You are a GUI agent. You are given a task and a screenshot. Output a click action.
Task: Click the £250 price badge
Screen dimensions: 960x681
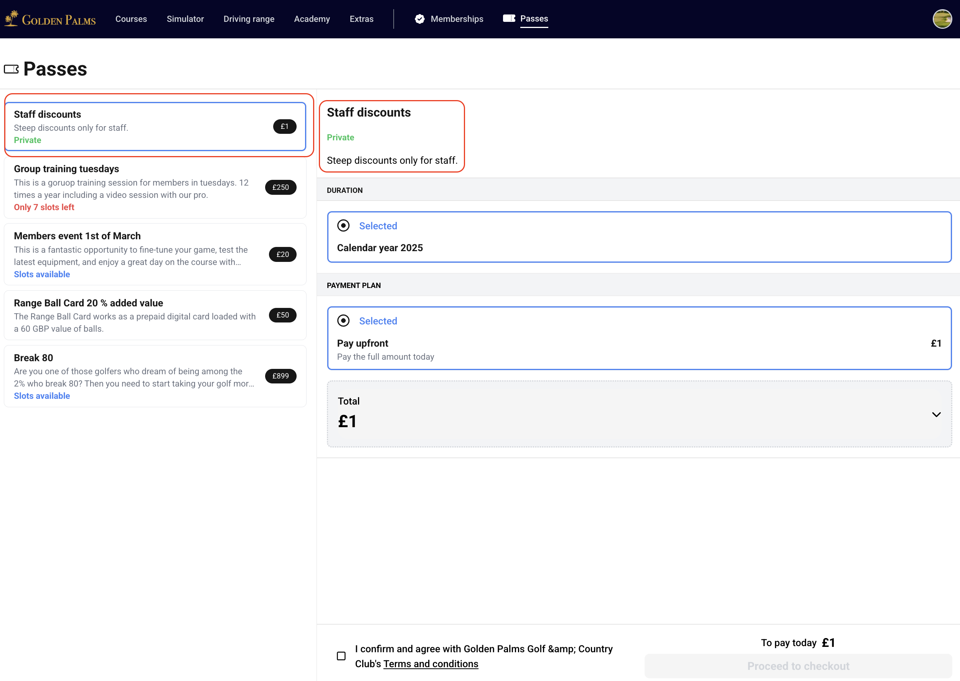click(x=281, y=188)
